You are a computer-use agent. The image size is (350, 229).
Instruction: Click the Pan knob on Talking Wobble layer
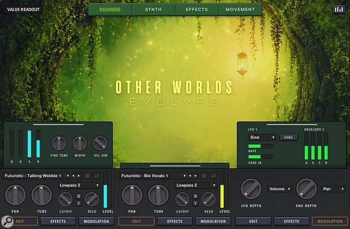click(15, 195)
